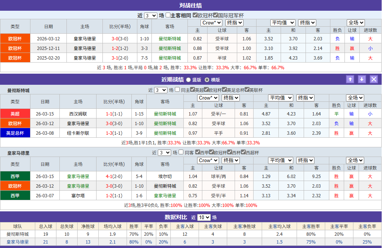
Task: Click the X icon to close 近期战绩 panel
Action: pyautogui.click(x=374, y=79)
